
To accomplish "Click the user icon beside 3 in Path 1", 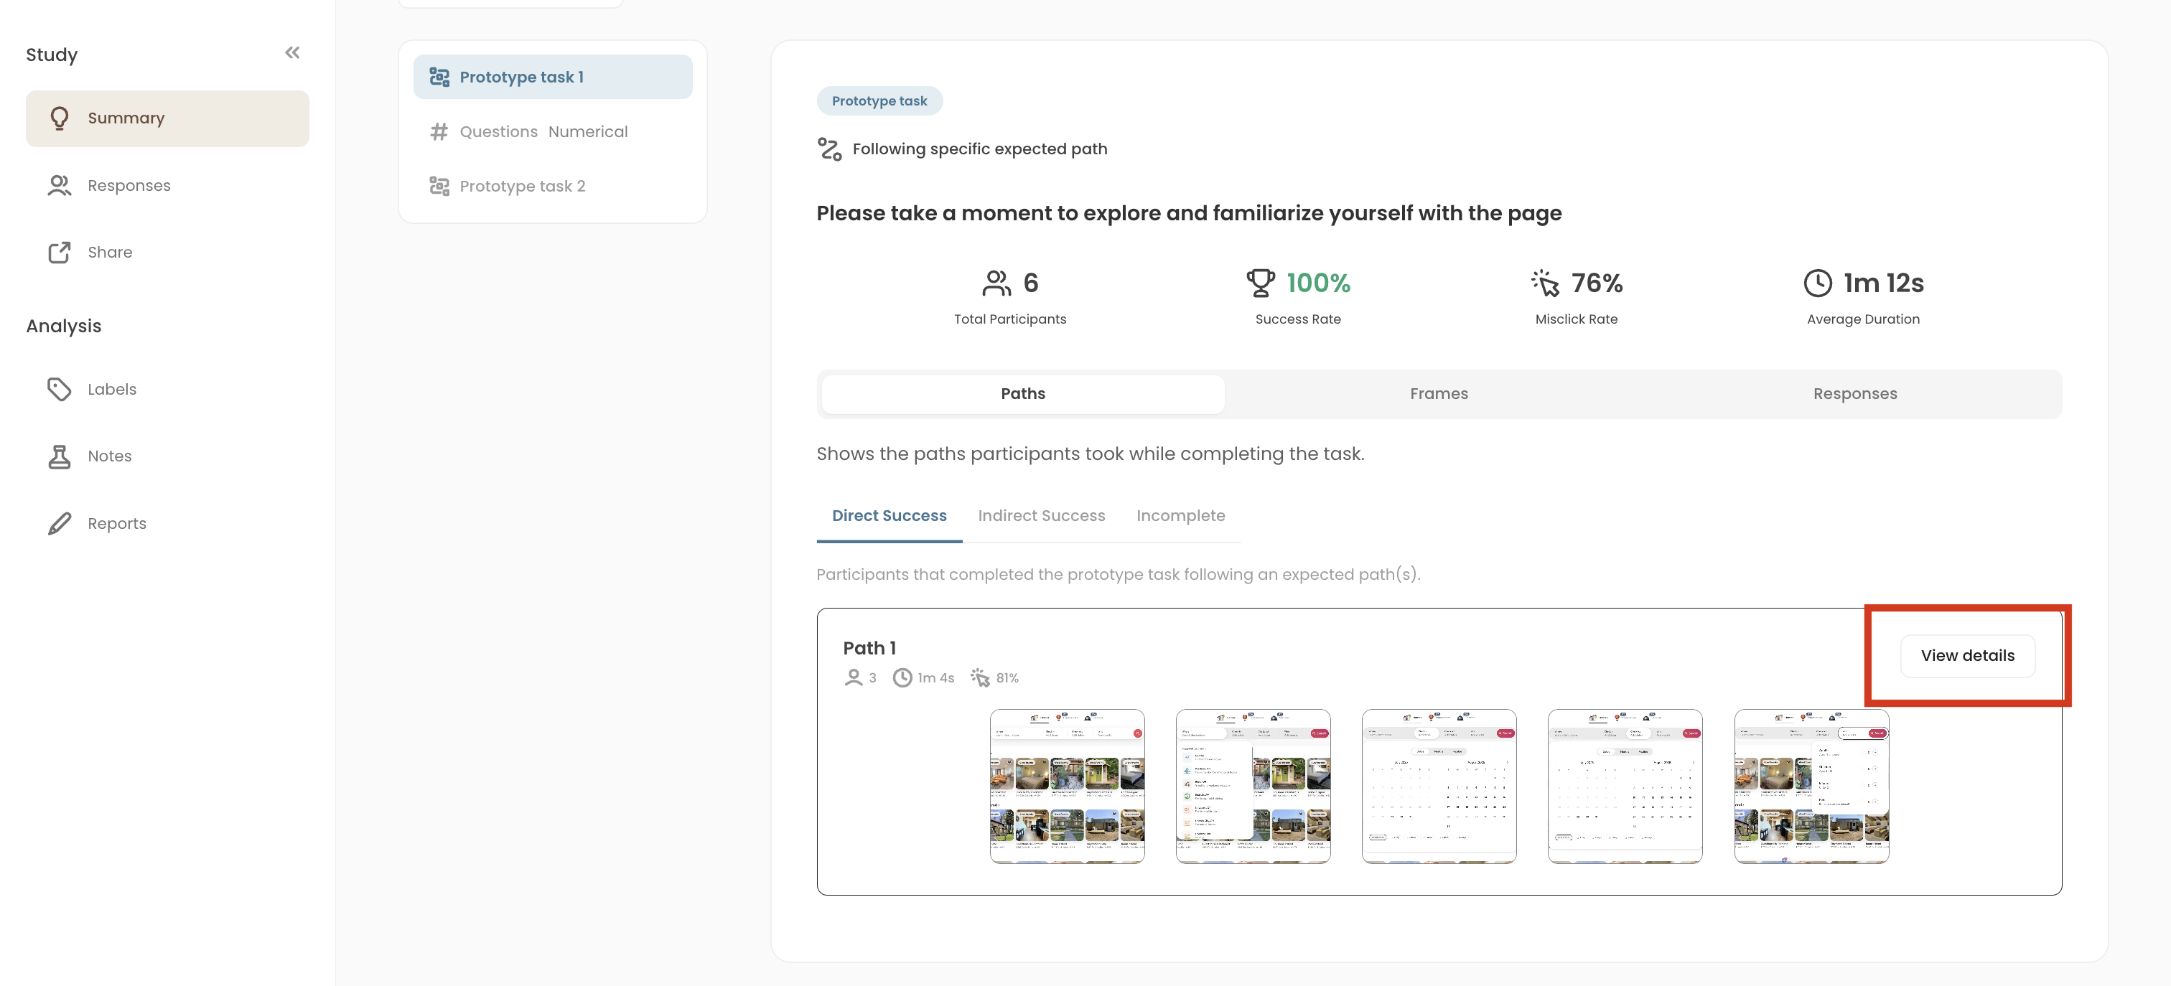I will point(853,677).
